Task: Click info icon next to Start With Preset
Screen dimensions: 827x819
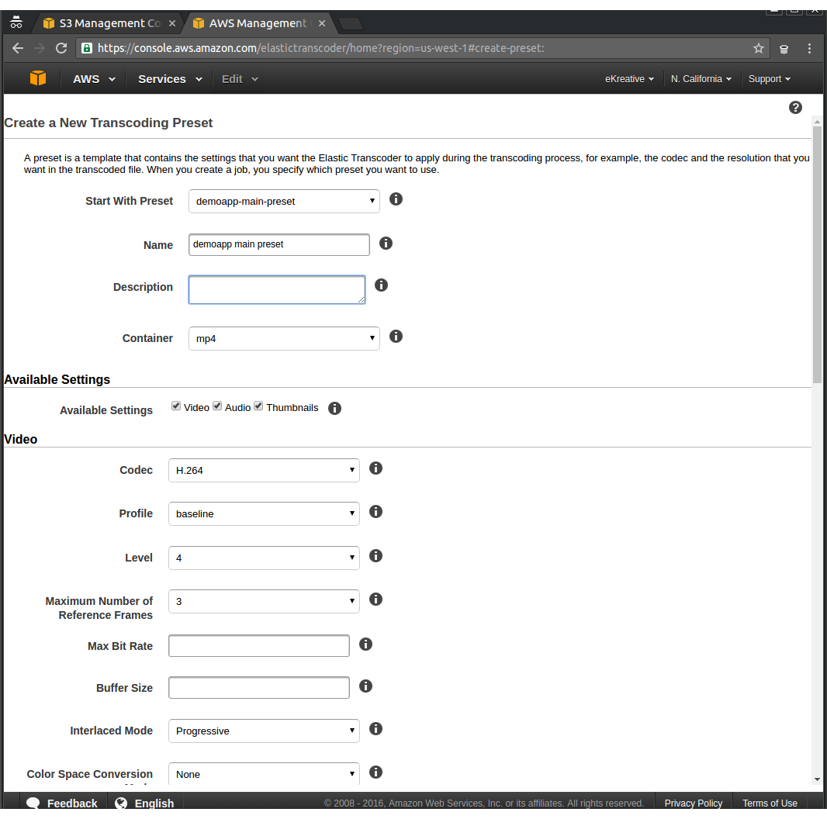Action: tap(396, 199)
